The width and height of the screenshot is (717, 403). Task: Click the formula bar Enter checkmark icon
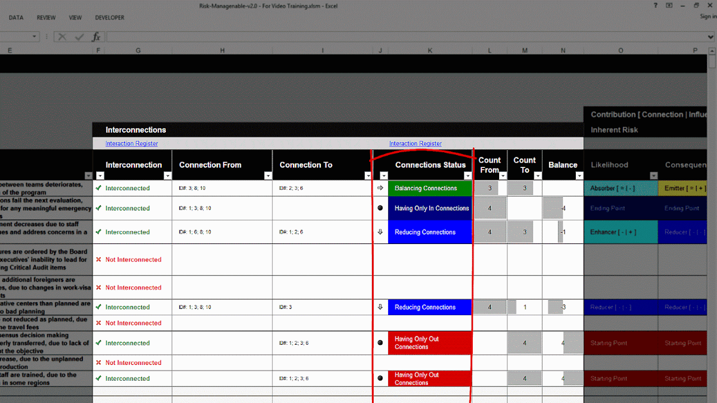[80, 37]
